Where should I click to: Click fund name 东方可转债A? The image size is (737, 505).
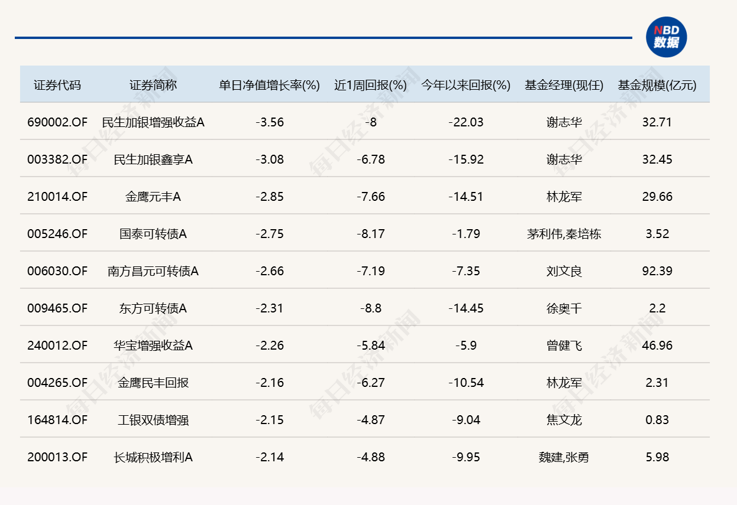153,308
